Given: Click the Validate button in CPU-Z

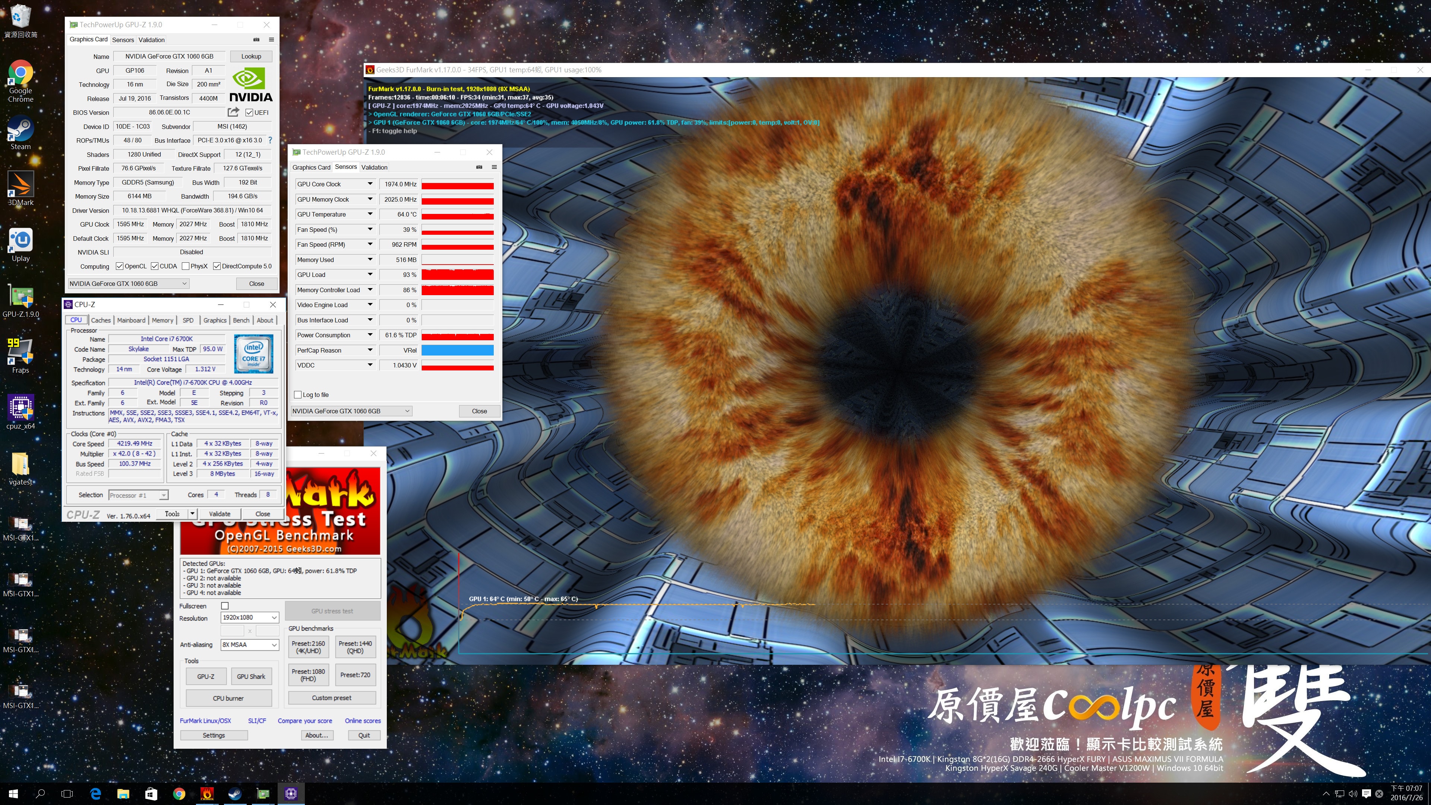Looking at the screenshot, I should [x=219, y=514].
